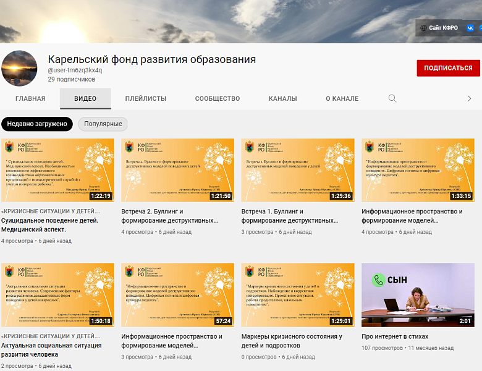
Task: Select the ВИДЕО tab
Action: 85,98
